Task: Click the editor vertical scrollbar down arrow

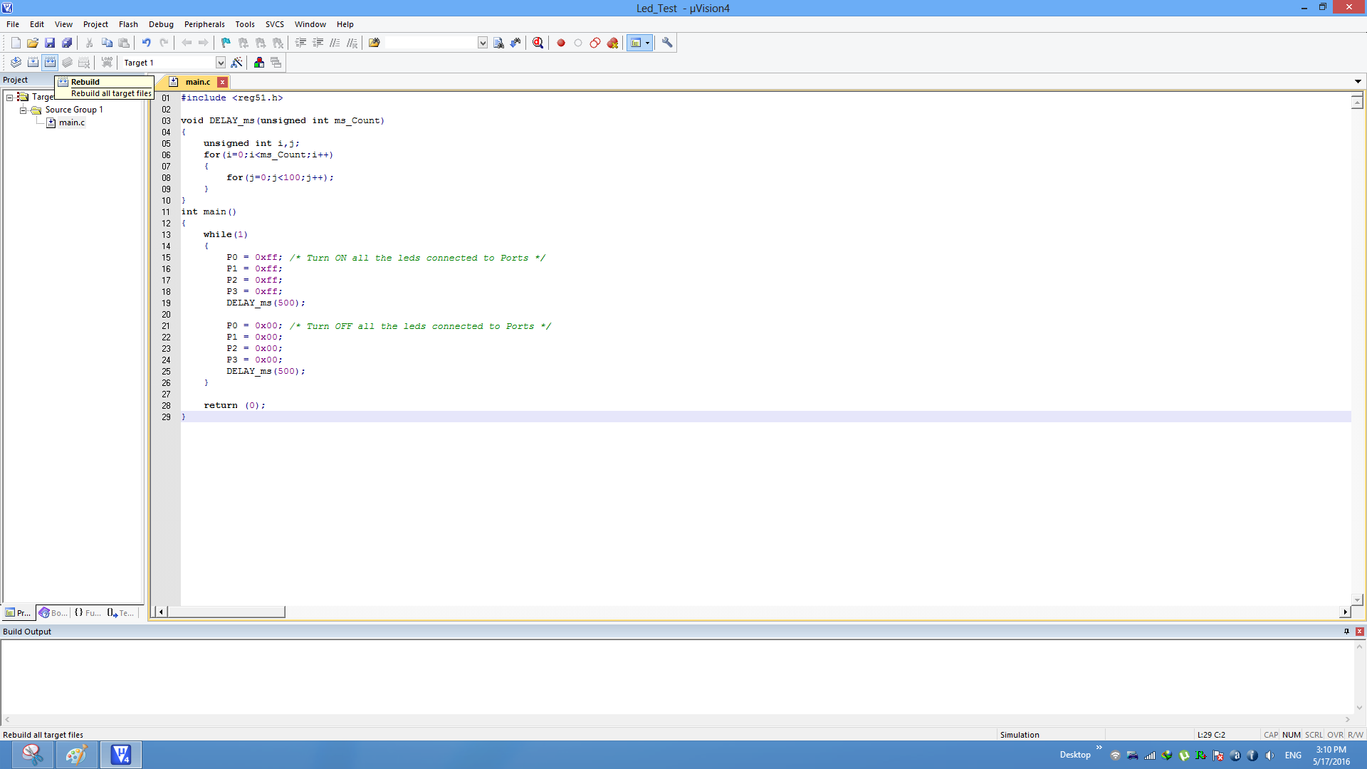Action: click(x=1357, y=600)
